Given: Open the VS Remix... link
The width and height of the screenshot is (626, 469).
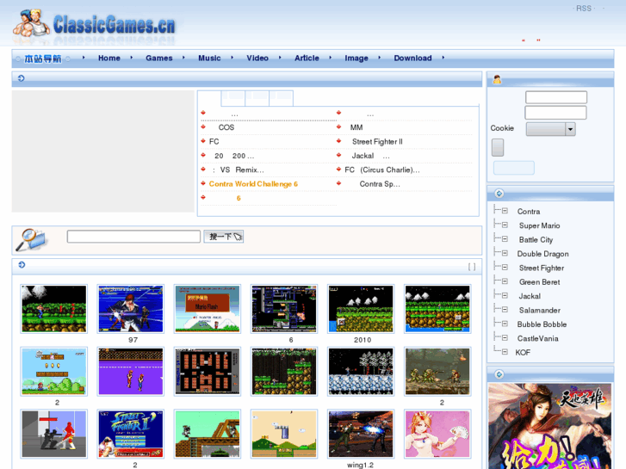Looking at the screenshot, I should pos(239,170).
